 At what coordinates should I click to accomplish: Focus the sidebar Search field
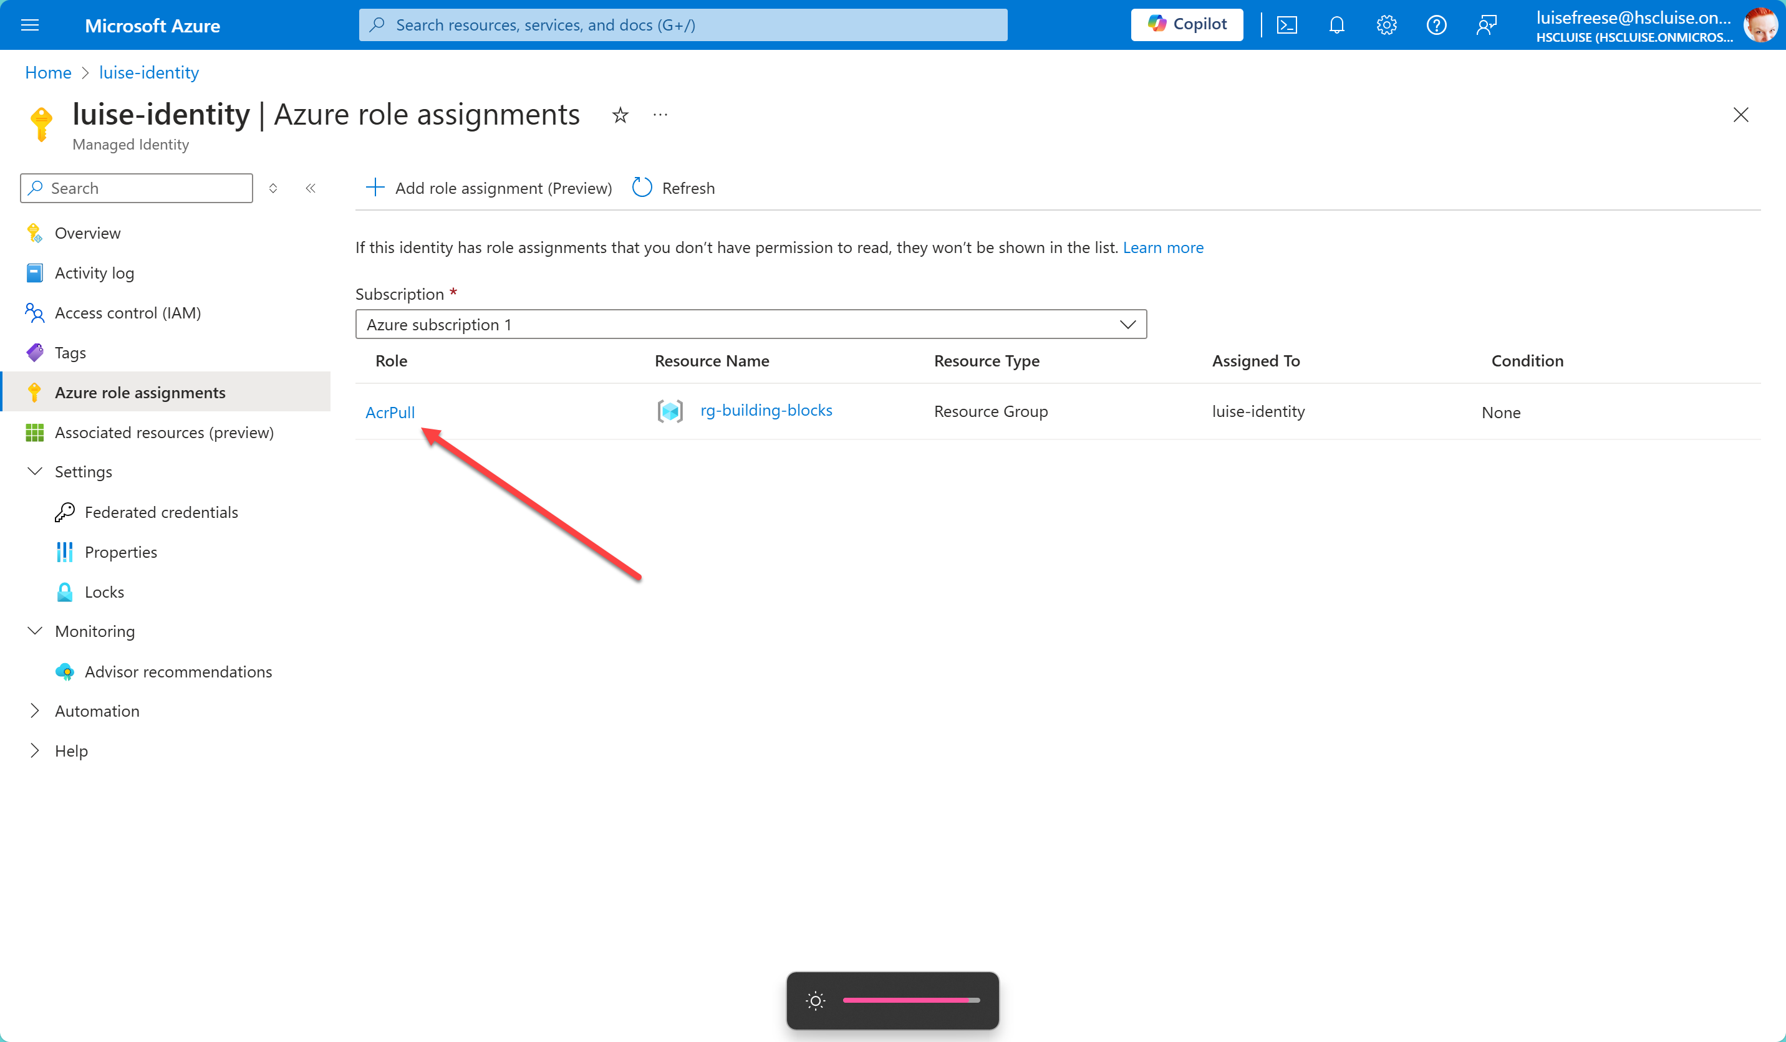[x=136, y=188]
